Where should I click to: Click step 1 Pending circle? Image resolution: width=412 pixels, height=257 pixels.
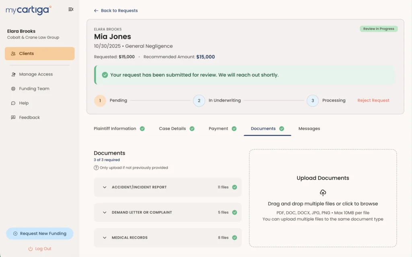tap(100, 100)
